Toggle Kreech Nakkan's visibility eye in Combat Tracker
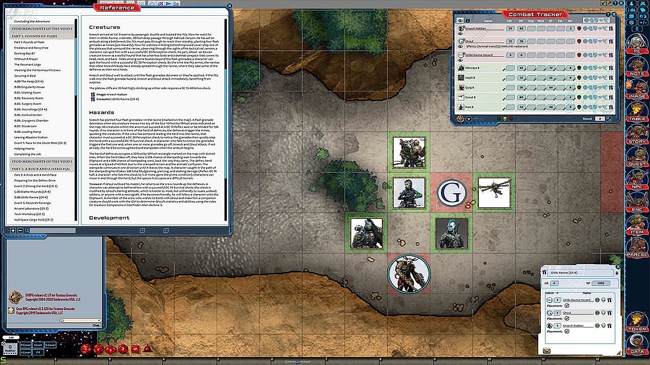The height and width of the screenshot is (365, 650). tap(461, 33)
